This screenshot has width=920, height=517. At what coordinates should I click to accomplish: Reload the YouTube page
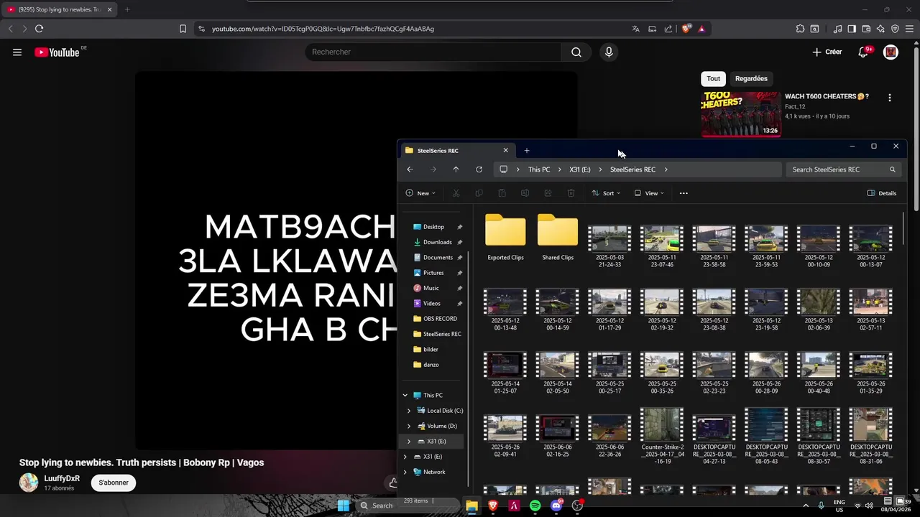[39, 29]
